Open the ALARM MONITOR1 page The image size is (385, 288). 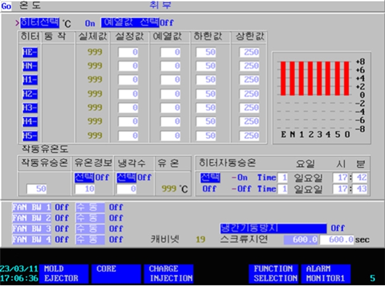tap(326, 273)
